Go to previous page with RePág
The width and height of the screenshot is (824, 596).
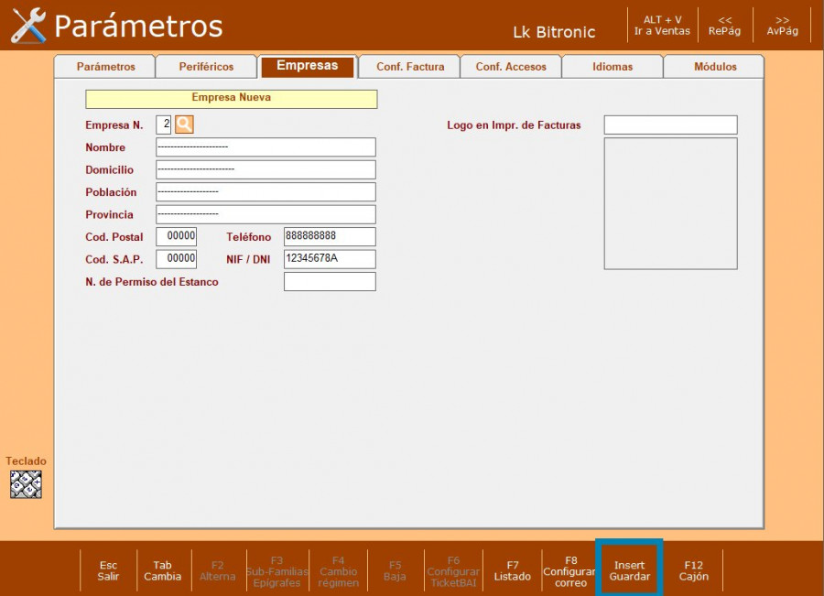(724, 26)
